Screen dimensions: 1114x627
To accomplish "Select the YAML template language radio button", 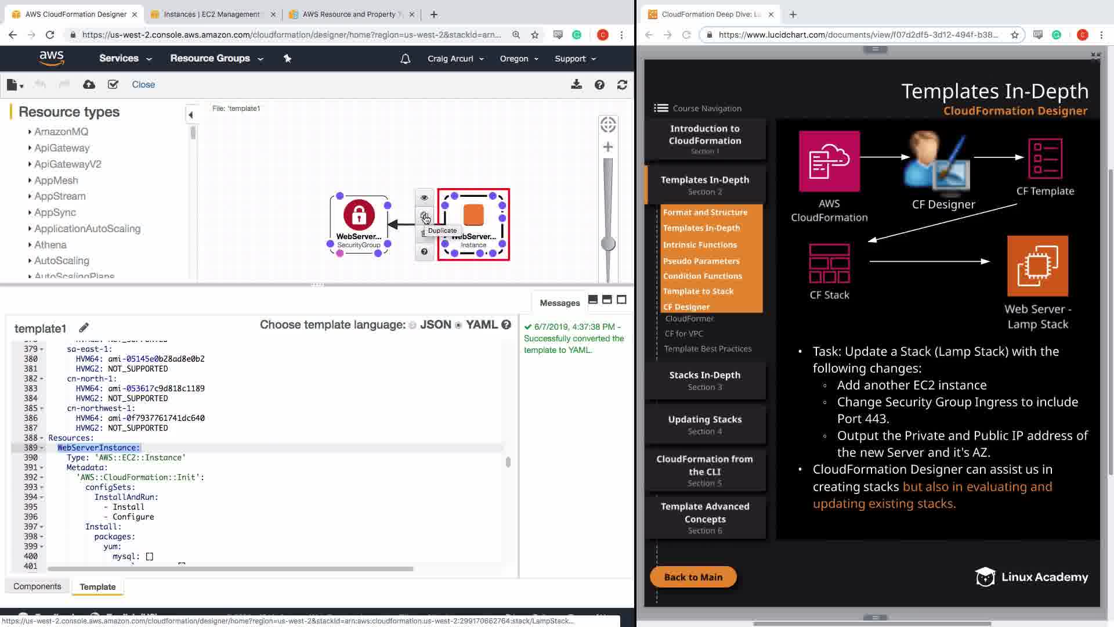I will 458,325.
